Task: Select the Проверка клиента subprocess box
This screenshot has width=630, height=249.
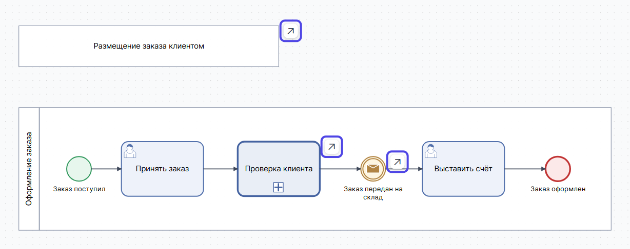Action: pyautogui.click(x=279, y=169)
